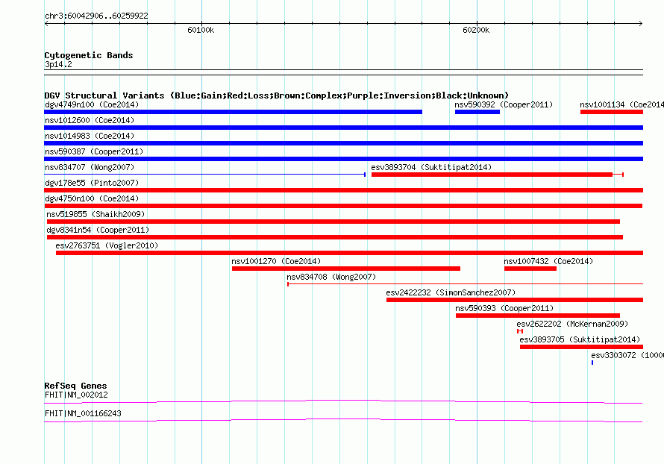Image resolution: width=664 pixels, height=464 pixels.
Task: Click the dgv8341n54 (Cooper2011) label
Action: click(x=98, y=230)
